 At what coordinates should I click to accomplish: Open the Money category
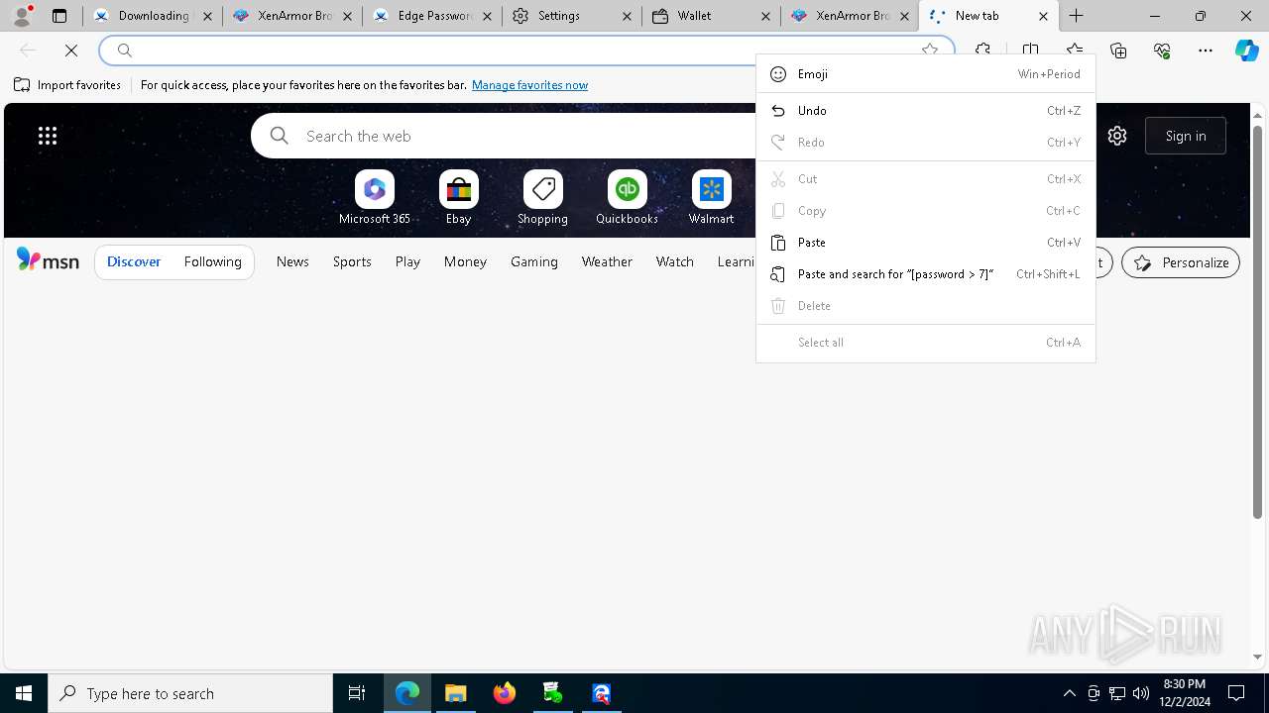(x=465, y=261)
